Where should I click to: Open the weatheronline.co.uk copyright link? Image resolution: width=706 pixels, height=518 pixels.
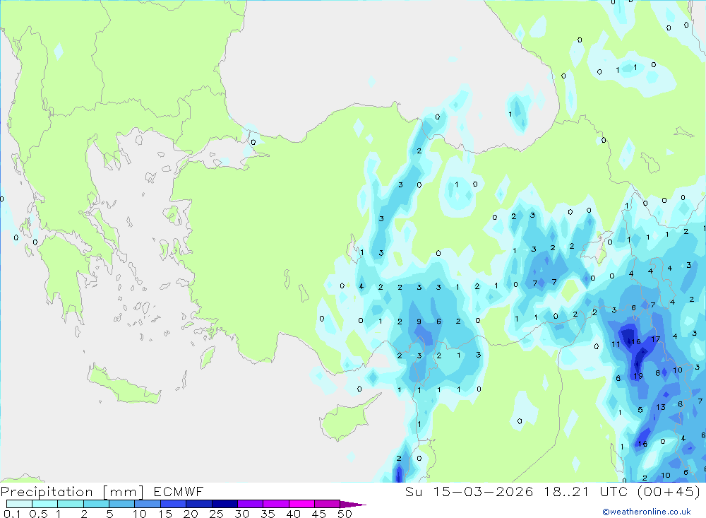tap(647, 512)
